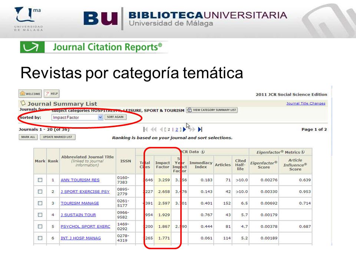Click the MARK ALL button
This screenshot has width=356, height=267.
(28, 137)
